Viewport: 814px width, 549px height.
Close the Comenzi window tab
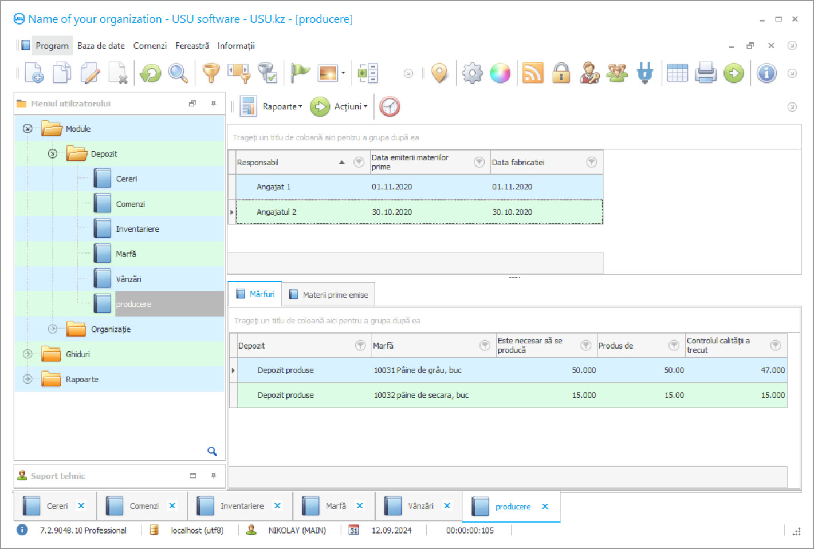click(x=172, y=506)
